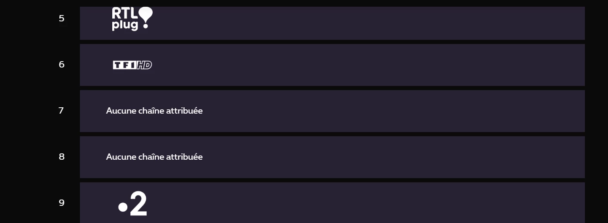Viewport: 608px width, 223px height.
Task: Click the RTL plug channel logo
Action: coord(132,19)
